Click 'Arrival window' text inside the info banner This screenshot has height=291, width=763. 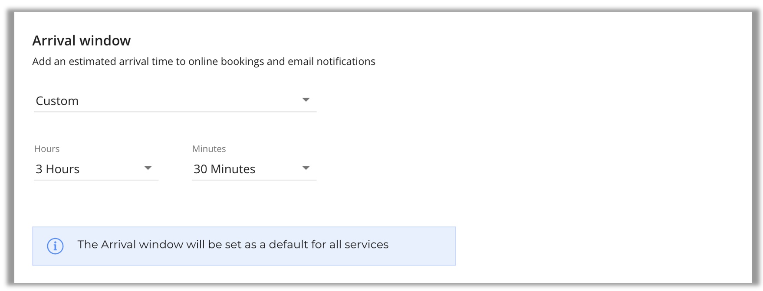click(142, 245)
